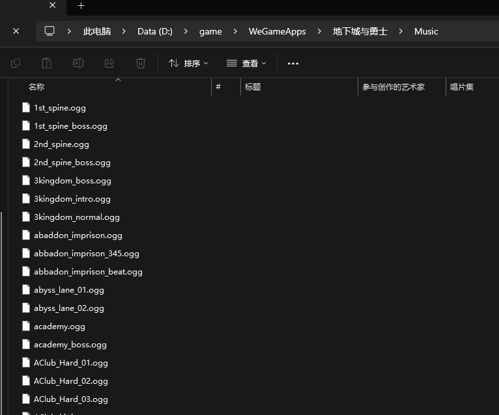Close the current Explorer tab

[x=16, y=31]
